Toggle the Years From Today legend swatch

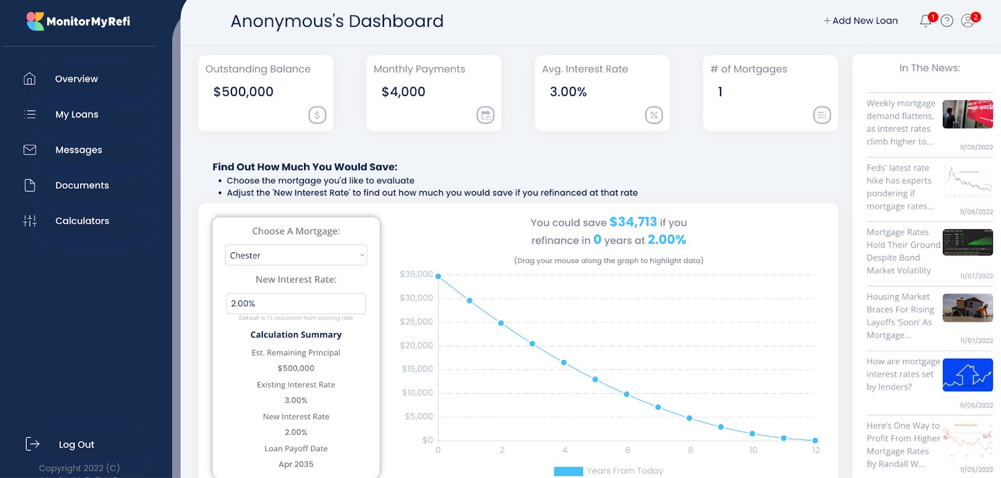tap(568, 471)
